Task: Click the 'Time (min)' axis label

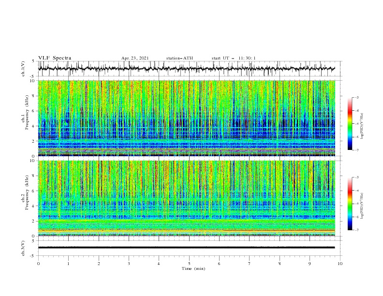Action: [193, 268]
